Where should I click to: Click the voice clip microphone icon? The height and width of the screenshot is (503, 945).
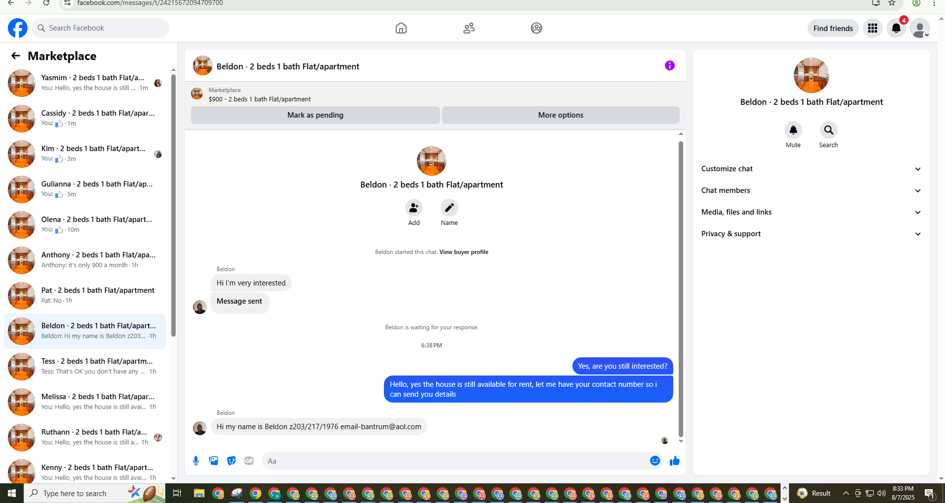196,461
